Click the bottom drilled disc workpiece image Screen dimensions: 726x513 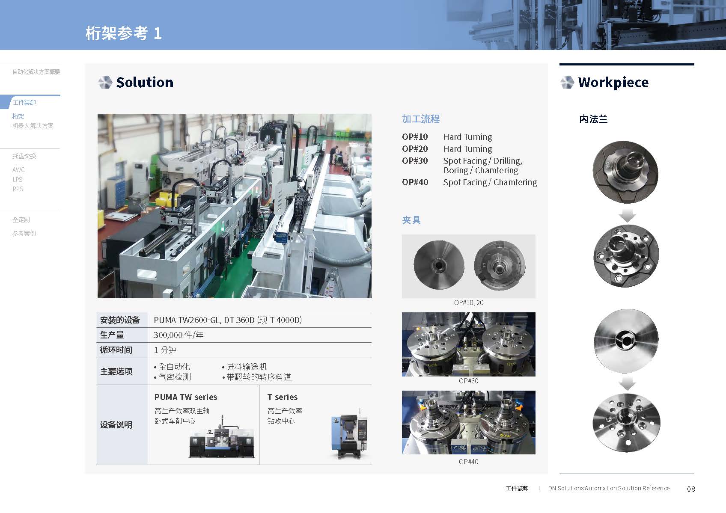[626, 423]
